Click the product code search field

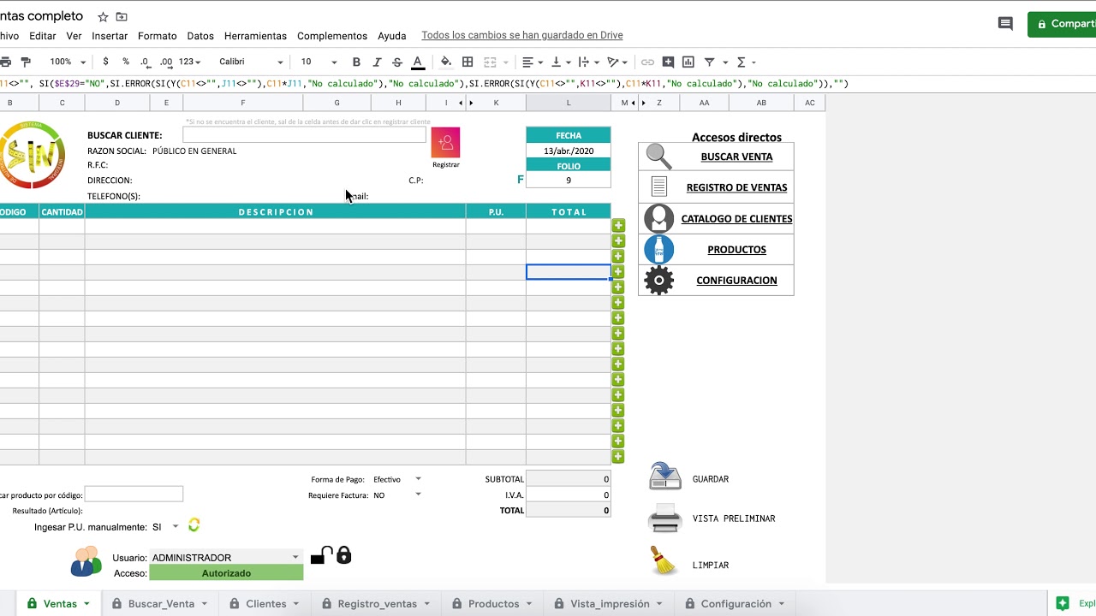click(134, 494)
